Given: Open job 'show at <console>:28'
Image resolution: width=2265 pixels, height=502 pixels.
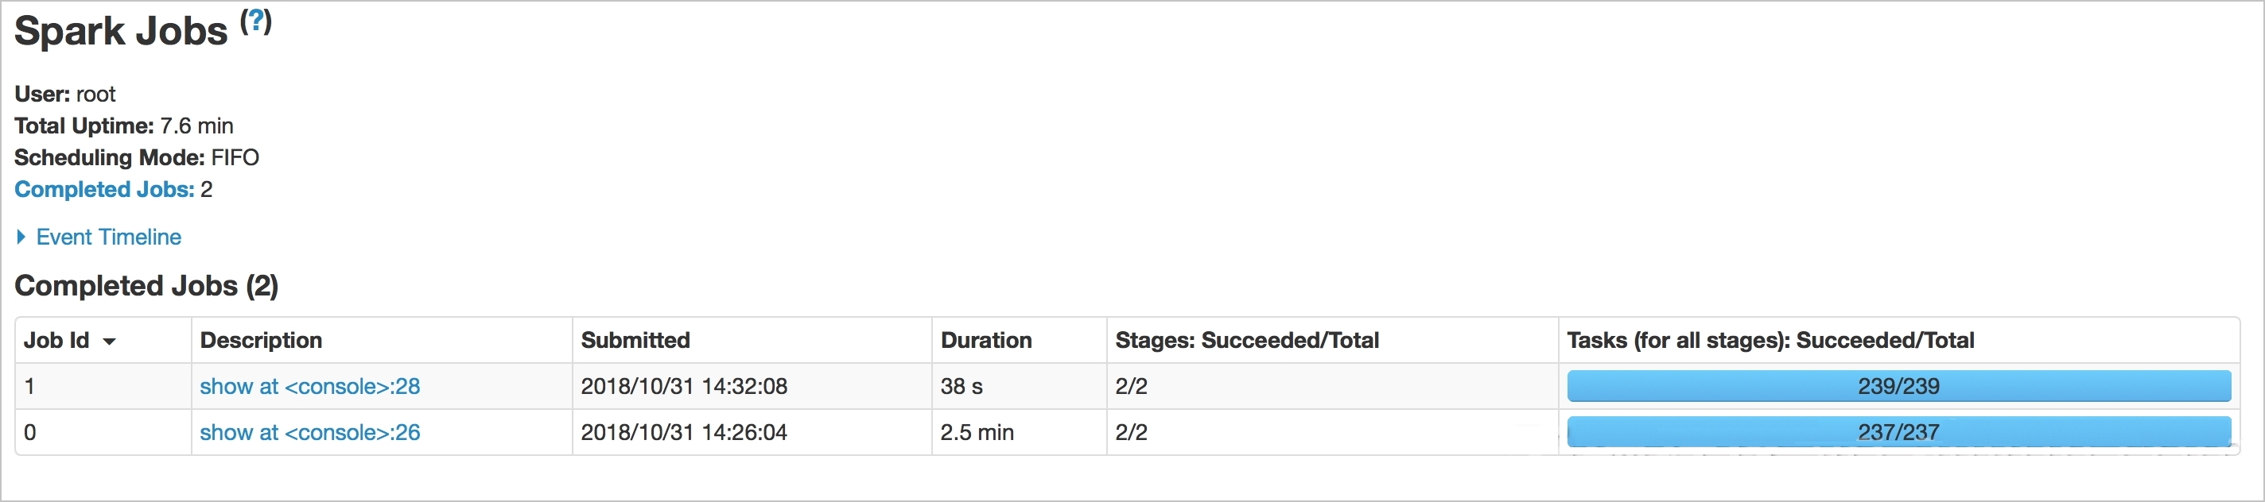Looking at the screenshot, I should [x=309, y=386].
